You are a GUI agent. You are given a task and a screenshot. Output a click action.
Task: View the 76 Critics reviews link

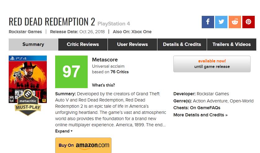point(119,72)
